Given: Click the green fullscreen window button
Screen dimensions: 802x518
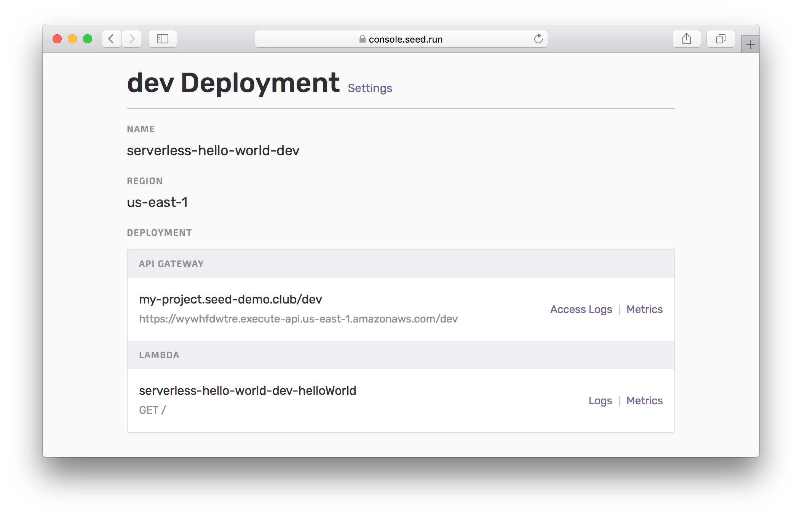Looking at the screenshot, I should coord(88,39).
